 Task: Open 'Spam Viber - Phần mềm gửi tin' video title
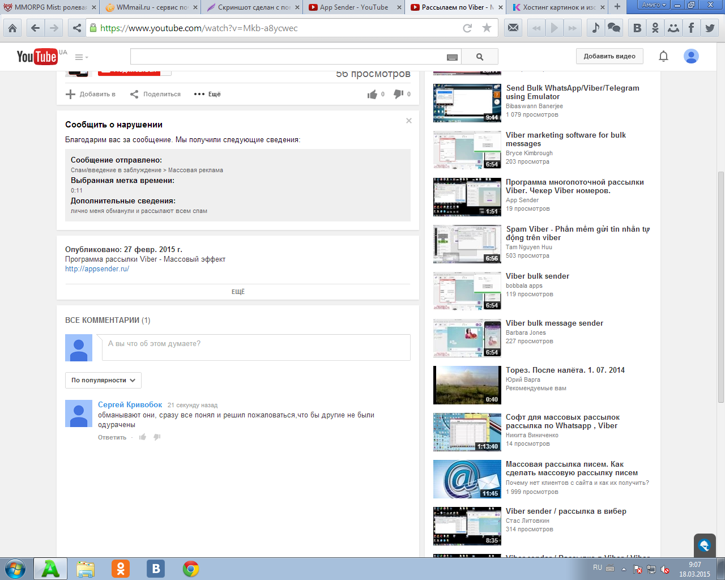point(578,233)
